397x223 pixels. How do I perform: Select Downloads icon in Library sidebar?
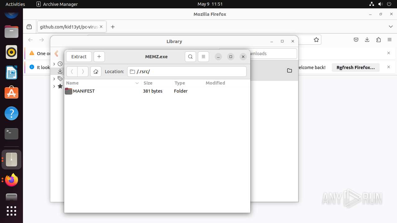[x=60, y=71]
